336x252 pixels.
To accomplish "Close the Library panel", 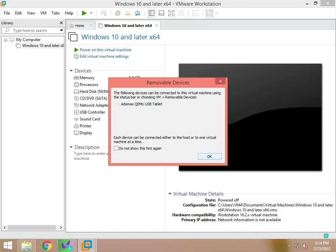I will click(61, 23).
